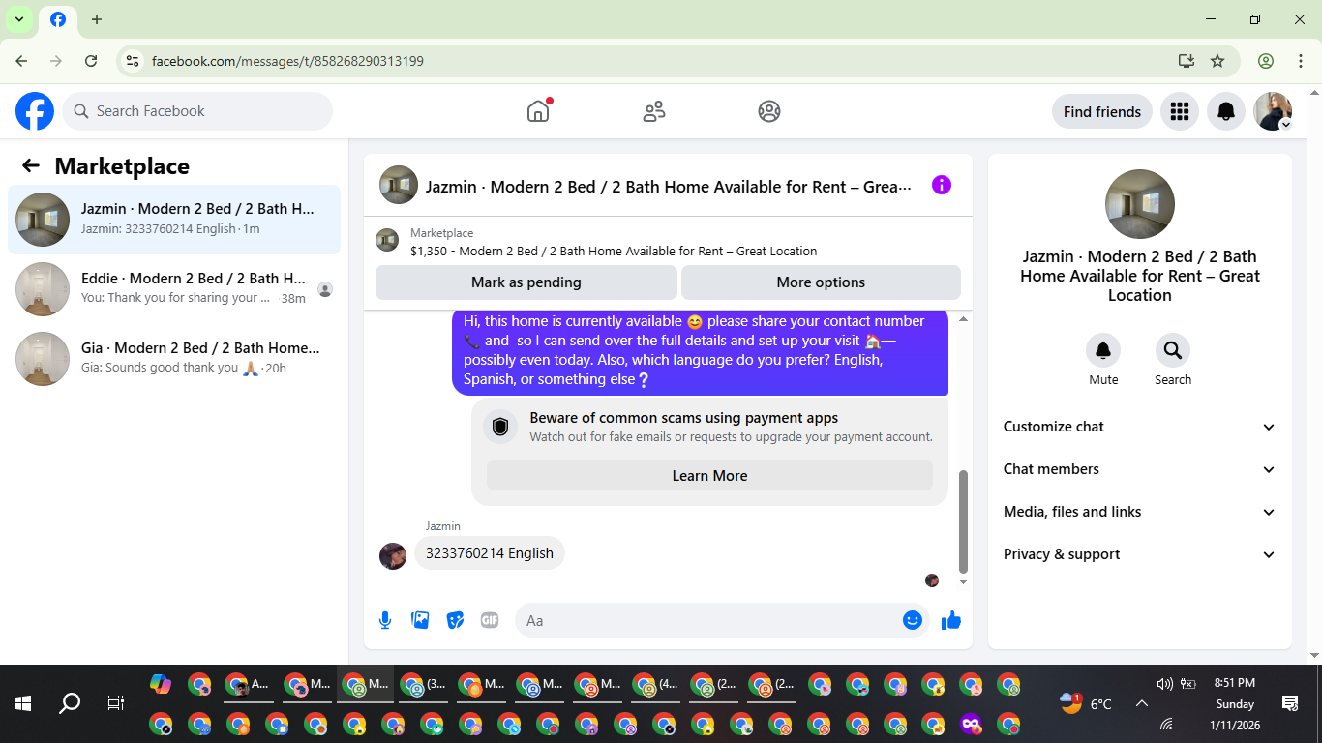Open the Gia conversation in the list

[174, 359]
